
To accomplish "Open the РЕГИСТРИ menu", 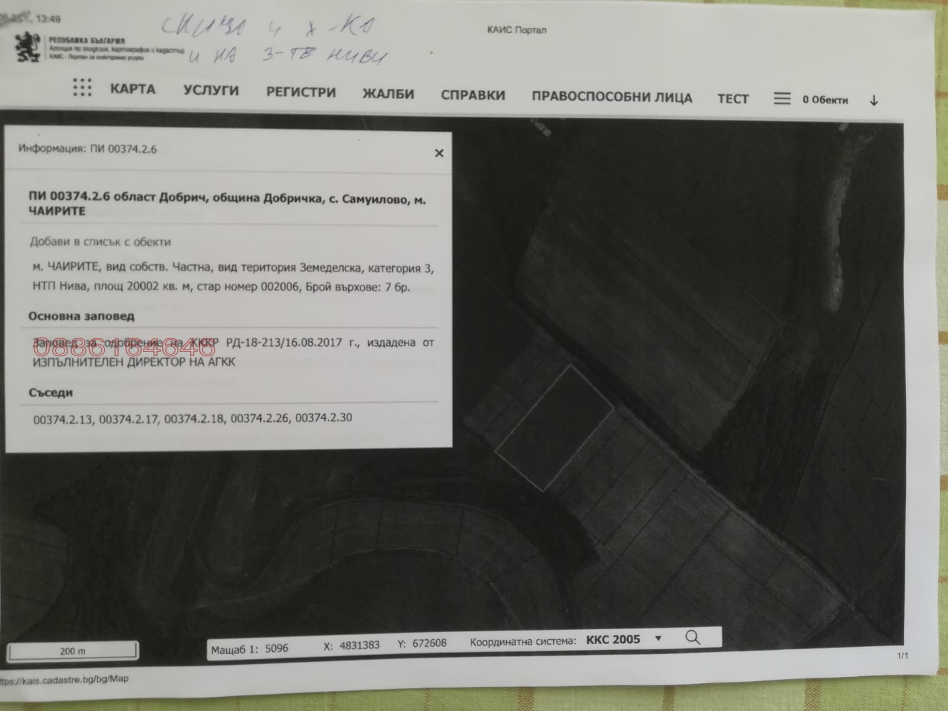I will (301, 92).
